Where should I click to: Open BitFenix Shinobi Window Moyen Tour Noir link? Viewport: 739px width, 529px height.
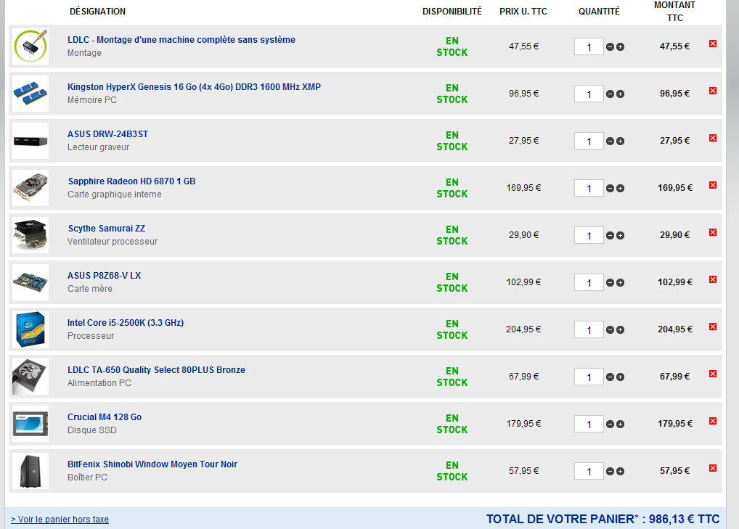(152, 464)
